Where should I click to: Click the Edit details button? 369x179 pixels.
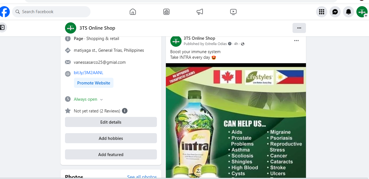111,122
